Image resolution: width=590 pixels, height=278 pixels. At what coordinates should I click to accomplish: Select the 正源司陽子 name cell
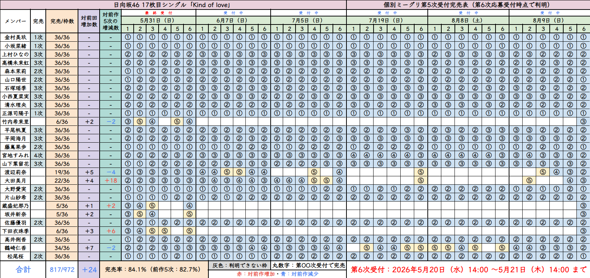(15, 113)
